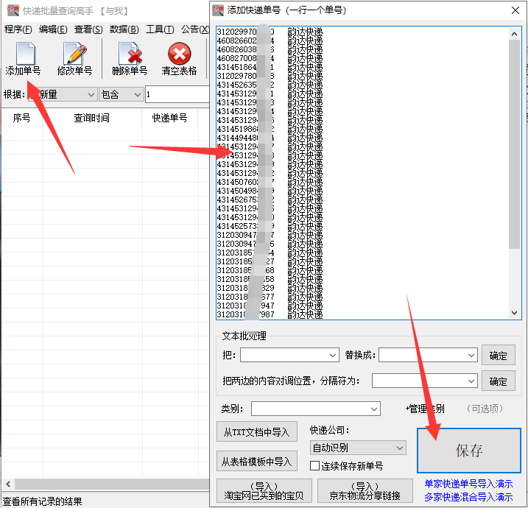Open the 数据(B) menu
This screenshot has height=508, width=528.
124,29
